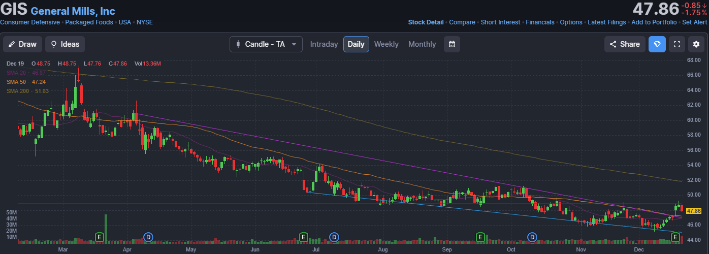
Task: Click the NYSE exchange link
Action: point(144,22)
